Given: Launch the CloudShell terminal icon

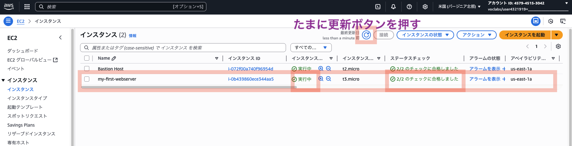Looking at the screenshot, I should coord(378,7).
